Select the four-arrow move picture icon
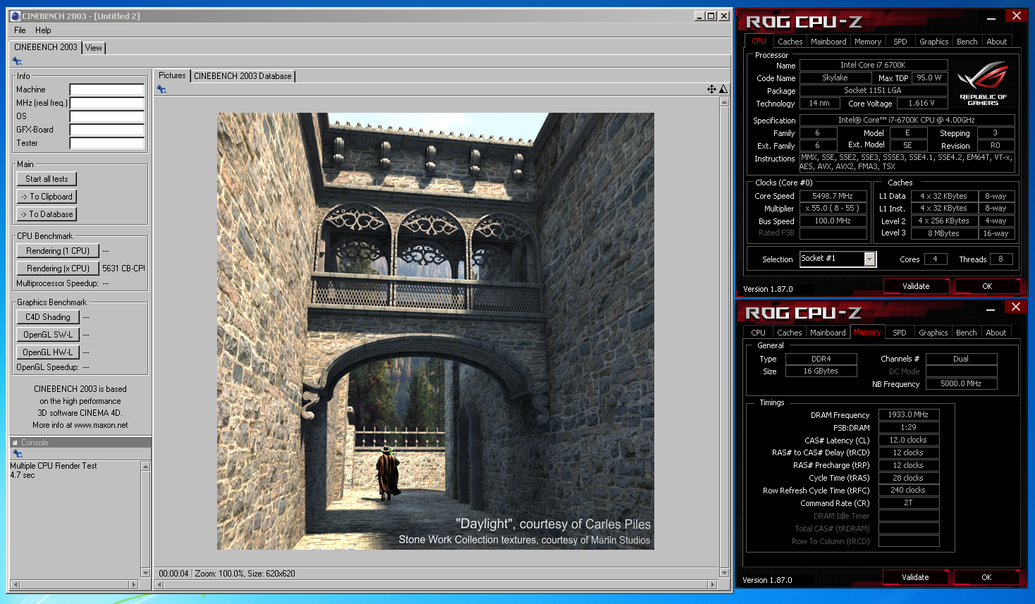1035x604 pixels. (711, 90)
